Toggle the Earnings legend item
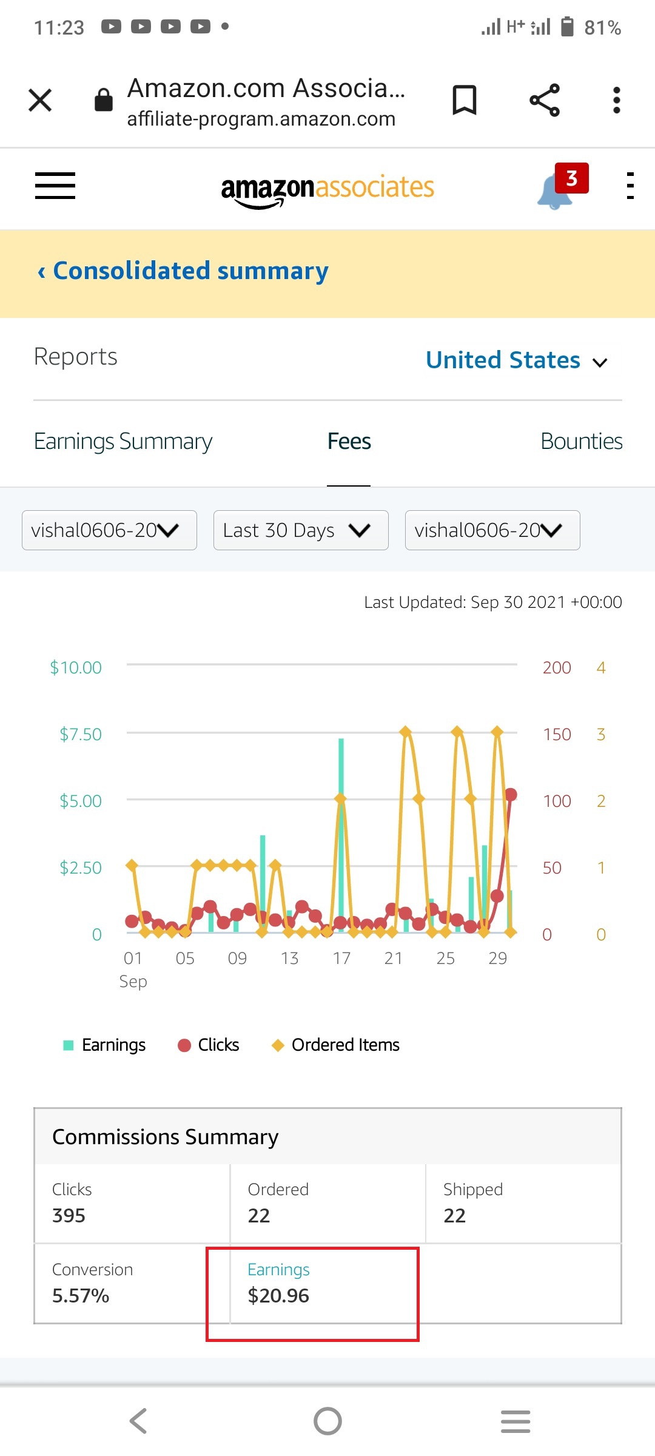Viewport: 655px width, 1456px height. pyautogui.click(x=104, y=1045)
